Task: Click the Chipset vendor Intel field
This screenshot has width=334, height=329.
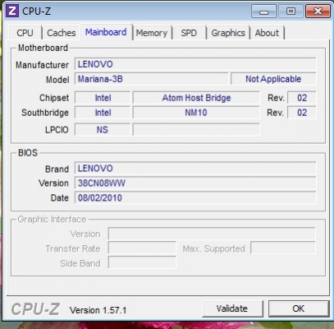Action: pos(103,98)
